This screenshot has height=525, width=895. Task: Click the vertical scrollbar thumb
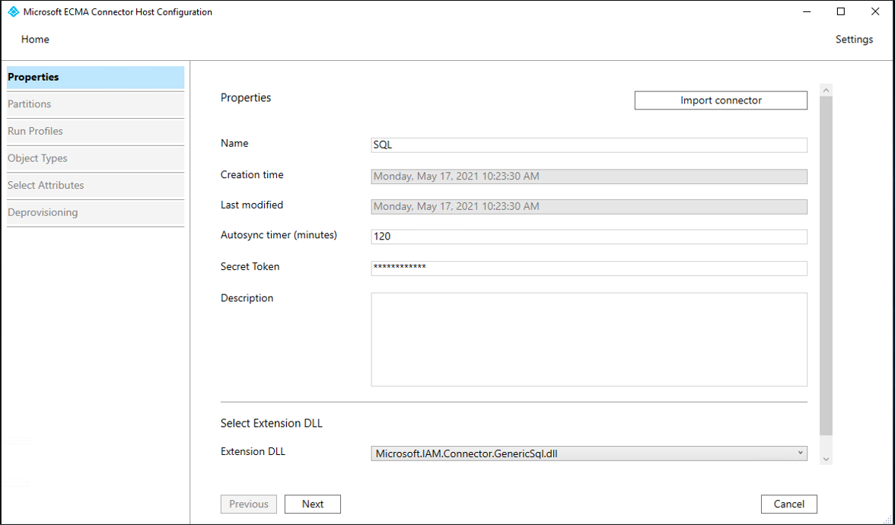pyautogui.click(x=826, y=266)
